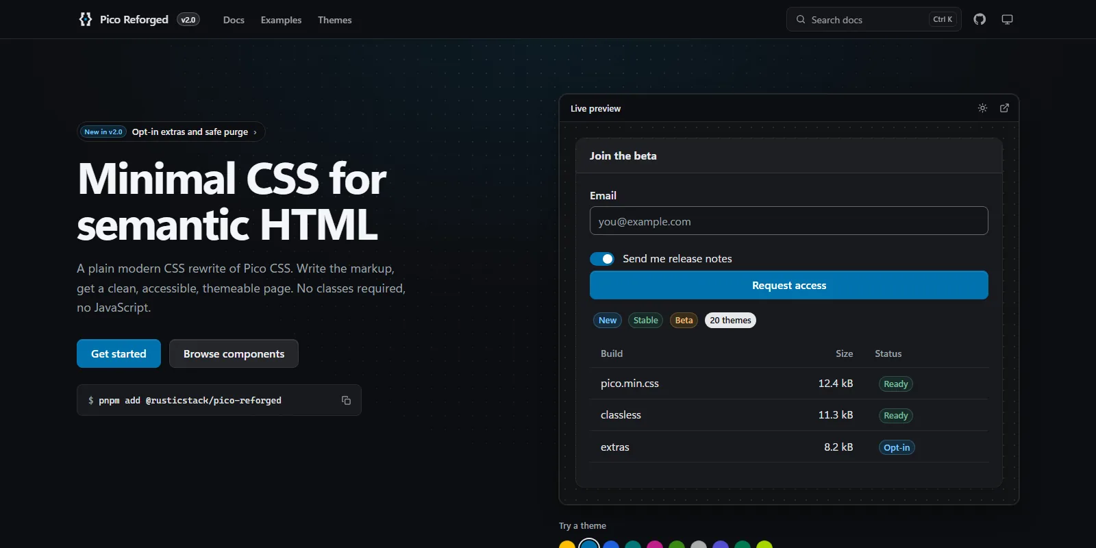
Task: Open the Opt-in extras and safe purge announcement
Action: click(x=171, y=132)
